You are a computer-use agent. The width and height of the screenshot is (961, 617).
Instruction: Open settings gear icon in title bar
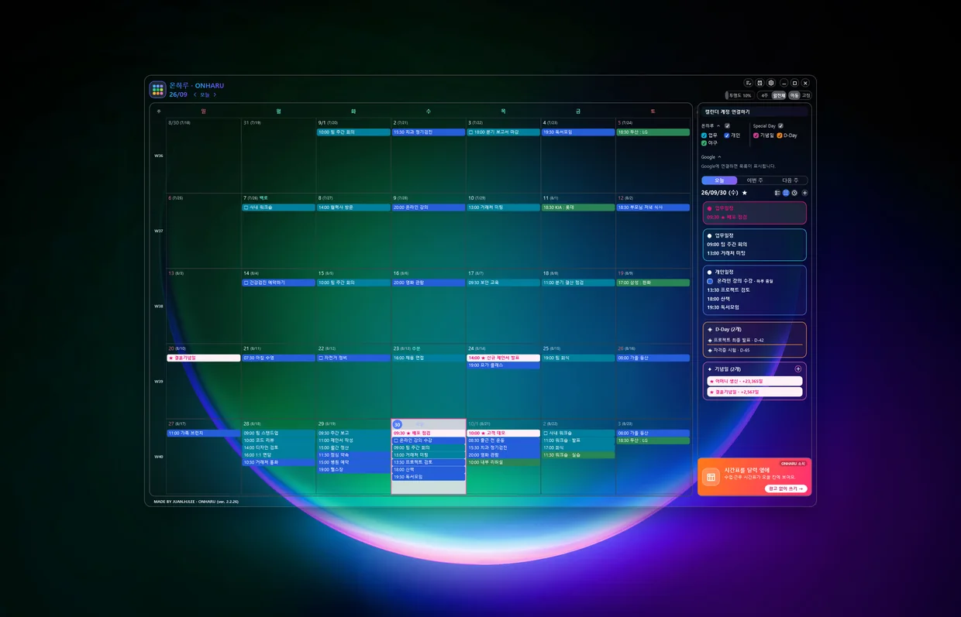(x=771, y=83)
